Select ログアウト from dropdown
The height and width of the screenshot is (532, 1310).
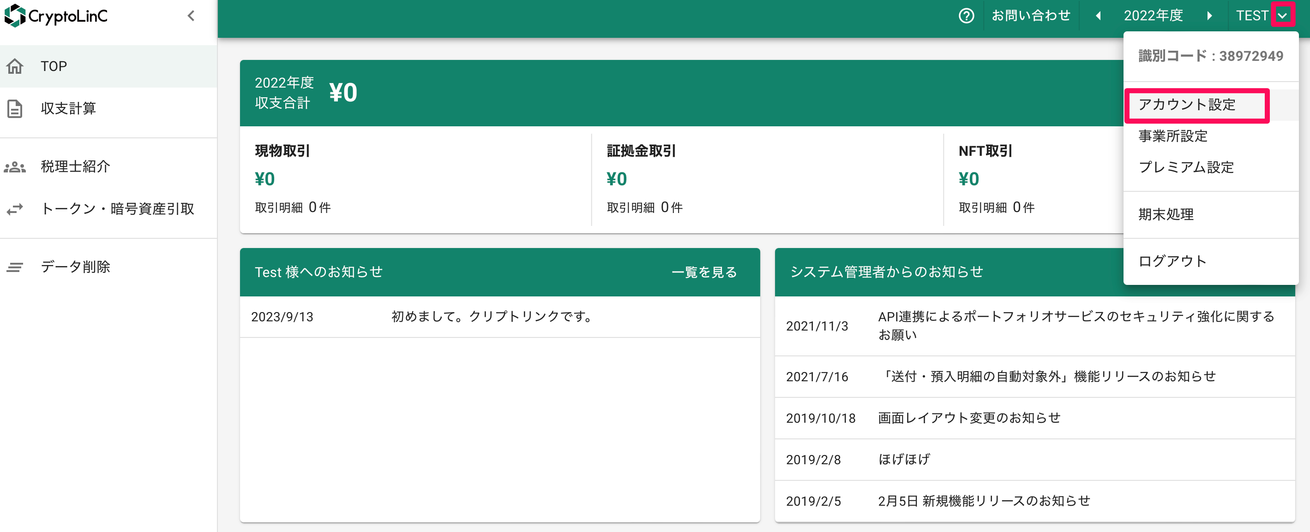coord(1210,261)
